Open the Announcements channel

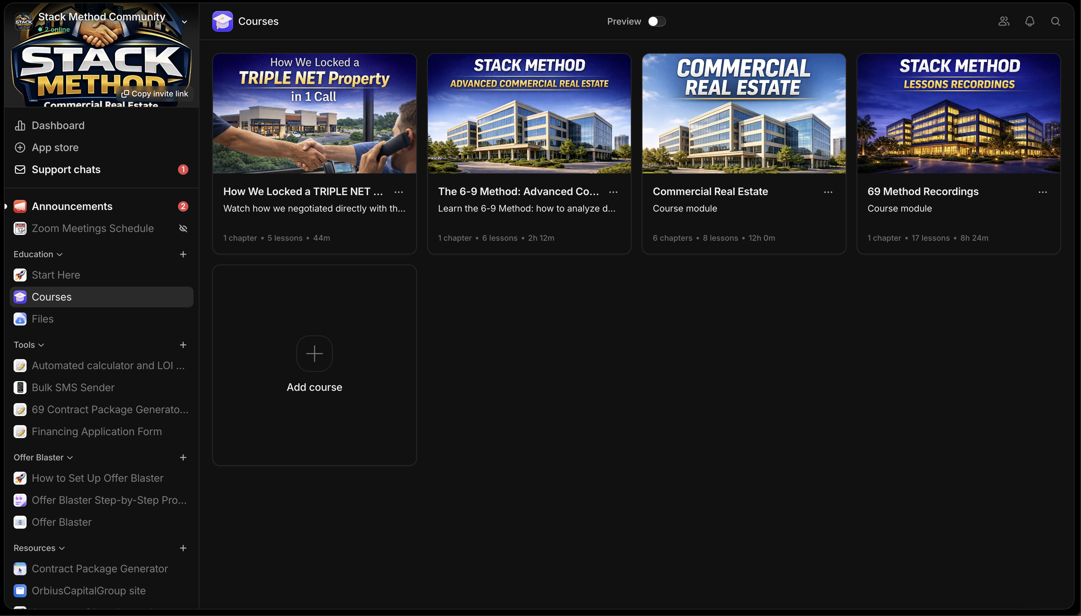72,206
